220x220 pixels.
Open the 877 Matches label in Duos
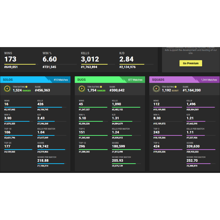[135, 80]
